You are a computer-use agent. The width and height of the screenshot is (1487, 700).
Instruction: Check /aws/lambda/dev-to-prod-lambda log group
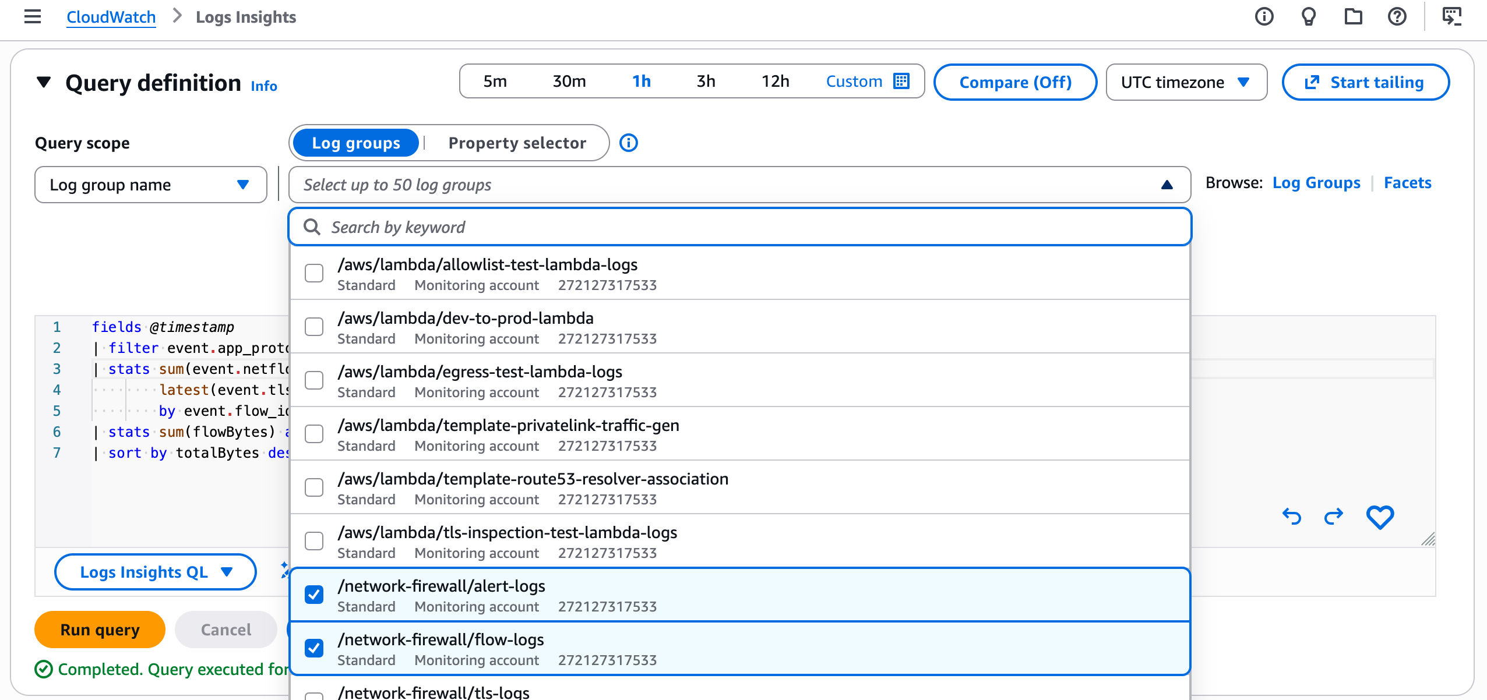tap(314, 327)
